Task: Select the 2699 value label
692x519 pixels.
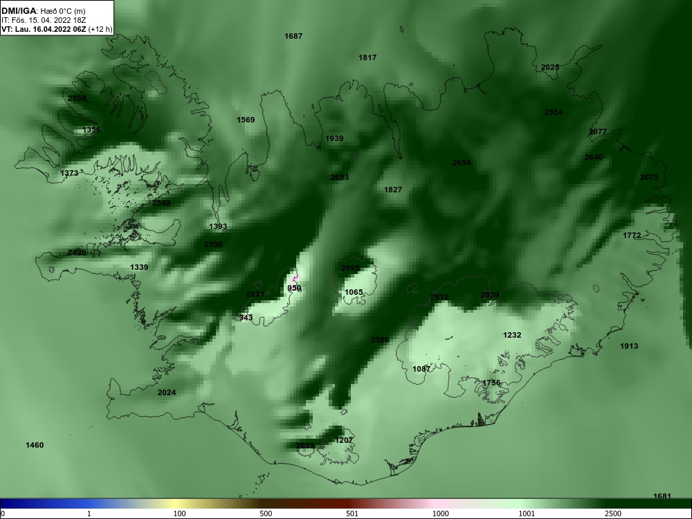Action: (305, 446)
